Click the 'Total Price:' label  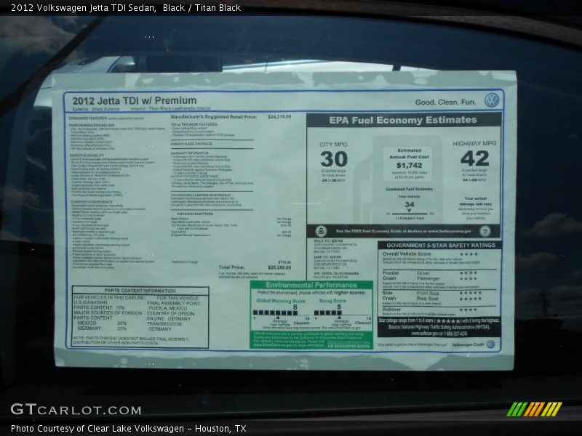[231, 267]
